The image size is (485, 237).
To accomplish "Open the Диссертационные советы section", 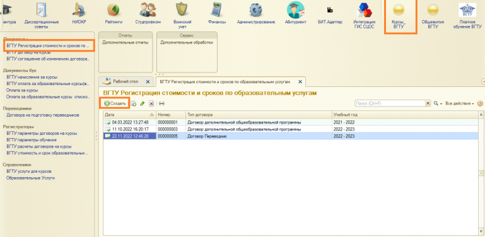I will 42,16.
